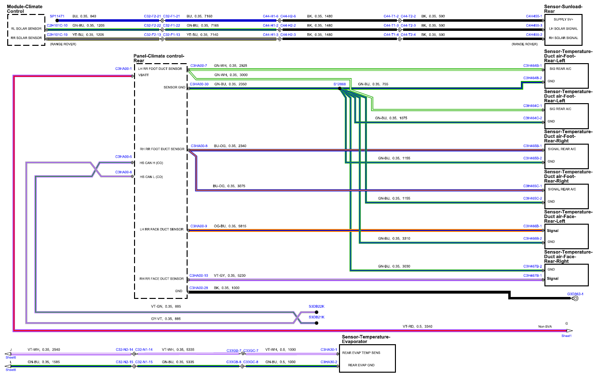Click the Sensor-Temperature-Evaporator component title

click(x=366, y=339)
